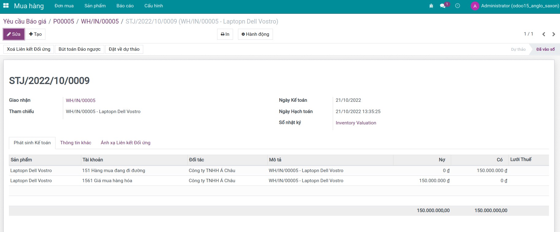The height and width of the screenshot is (232, 560).
Task: Open the Cấu hình menu
Action: tap(154, 6)
